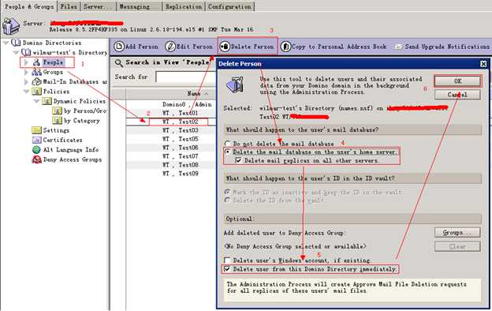Click the Edit Person pencil icon
Viewport: 492px width, 311px height.
coord(170,47)
